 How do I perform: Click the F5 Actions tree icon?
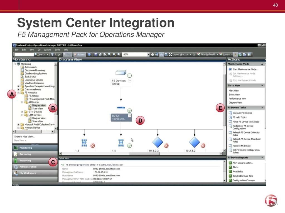26,96
